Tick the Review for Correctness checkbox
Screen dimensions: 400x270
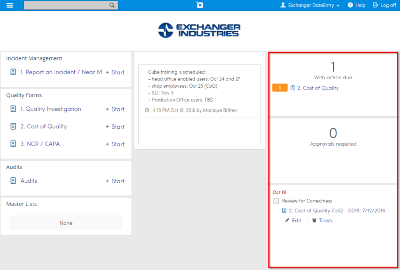point(276,201)
